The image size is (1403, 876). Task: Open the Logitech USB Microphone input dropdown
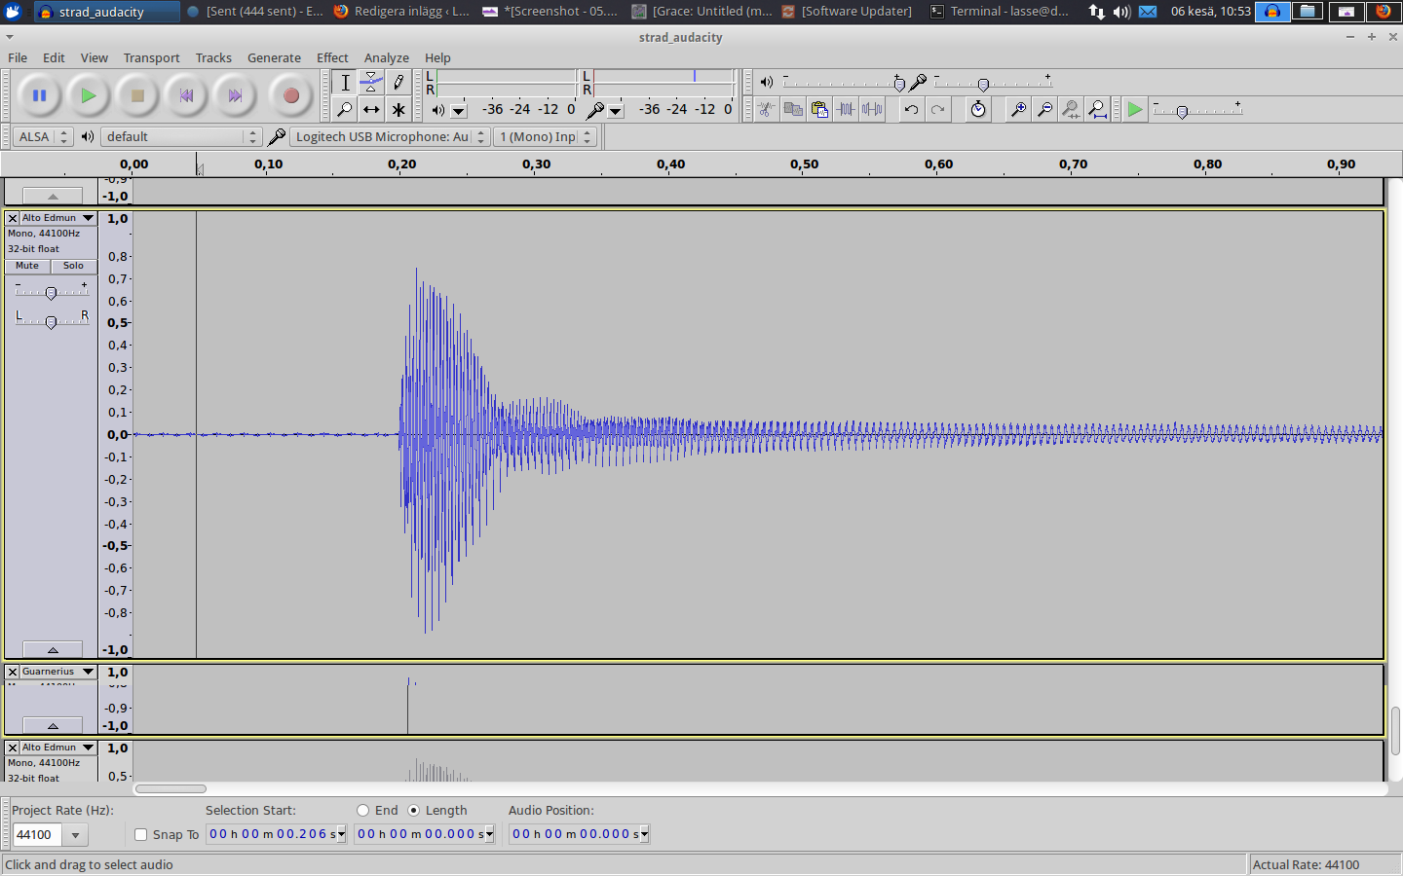[x=390, y=136]
